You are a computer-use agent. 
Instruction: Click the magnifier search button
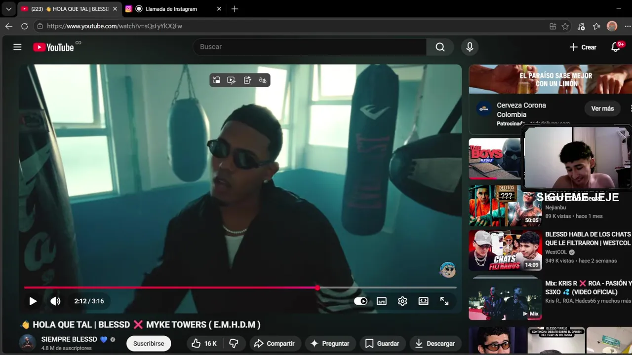coord(440,47)
